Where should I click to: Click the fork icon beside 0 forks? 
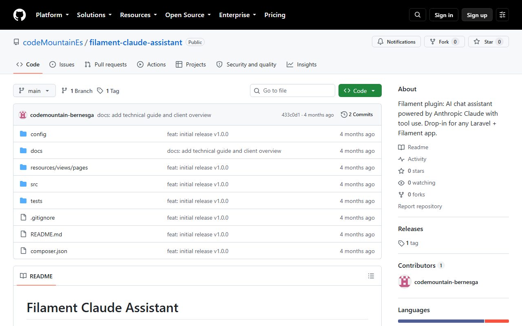tap(401, 194)
